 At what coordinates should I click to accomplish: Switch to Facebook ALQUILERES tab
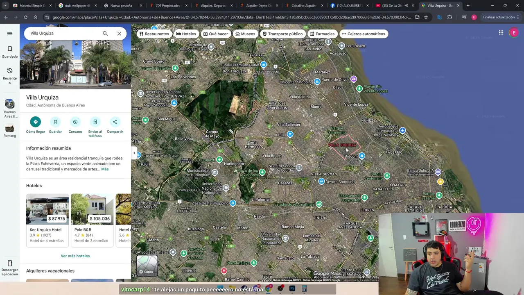pyautogui.click(x=350, y=6)
